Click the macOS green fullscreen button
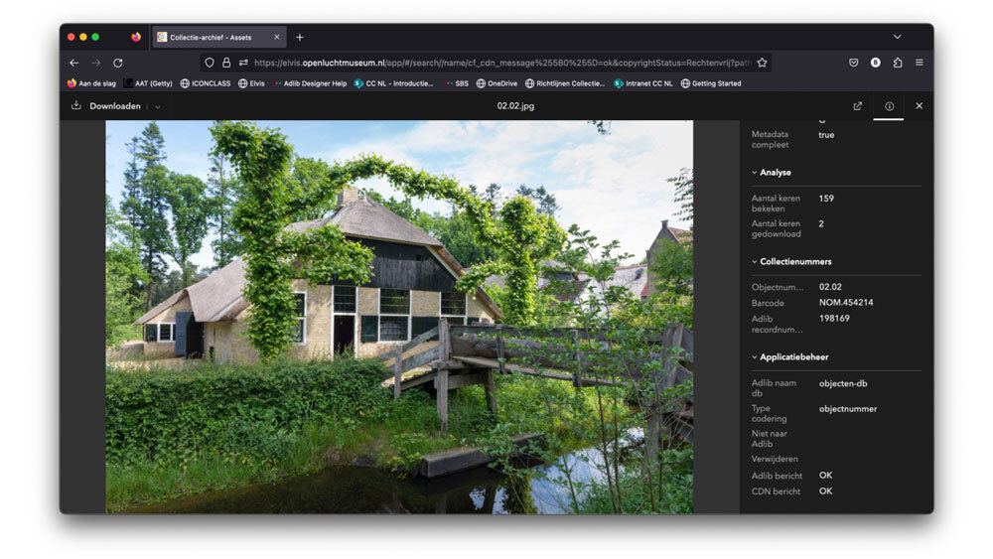 (95, 38)
